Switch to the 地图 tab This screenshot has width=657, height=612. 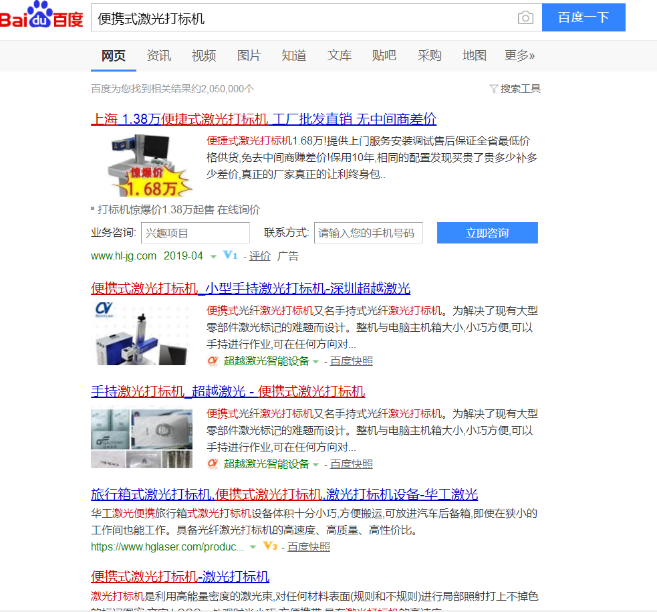(475, 56)
